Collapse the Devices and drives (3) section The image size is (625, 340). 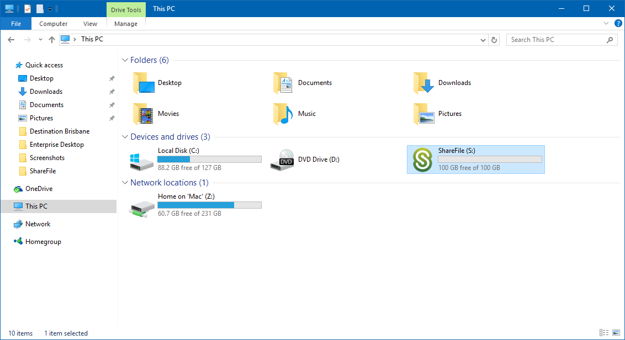pos(125,136)
